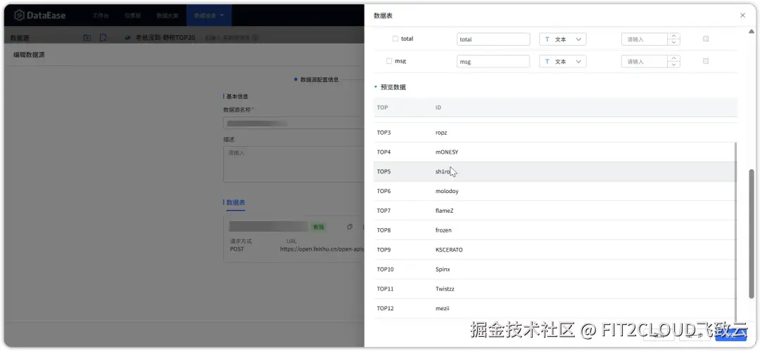Close the 数据表 drawer panel
The image size is (760, 351).
click(742, 15)
